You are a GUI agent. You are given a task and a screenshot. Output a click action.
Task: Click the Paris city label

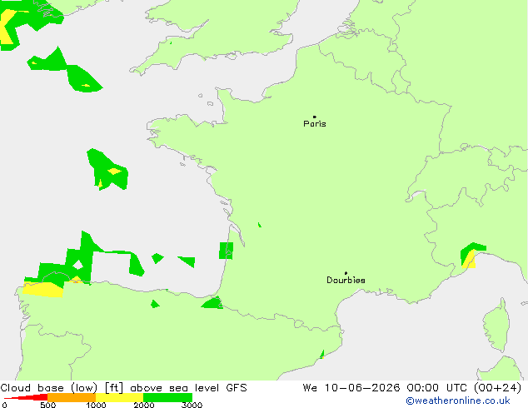pos(315,124)
